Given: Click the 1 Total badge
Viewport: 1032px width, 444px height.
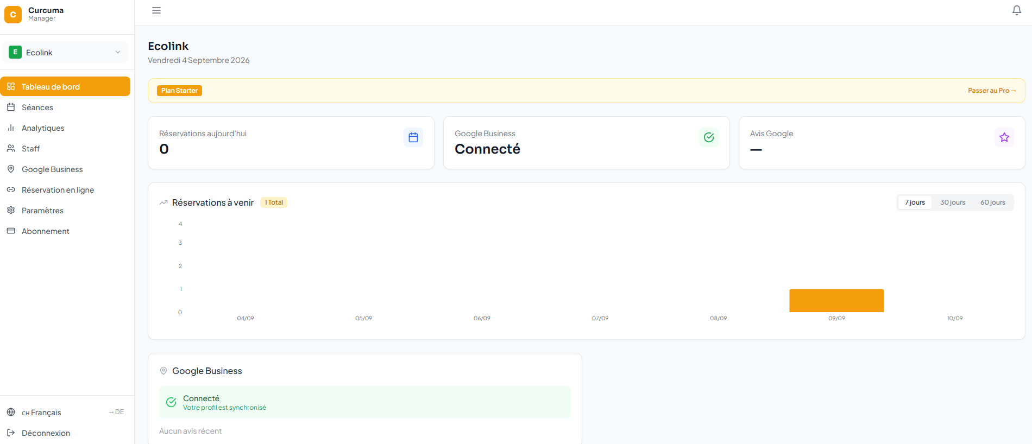Looking at the screenshot, I should point(274,202).
